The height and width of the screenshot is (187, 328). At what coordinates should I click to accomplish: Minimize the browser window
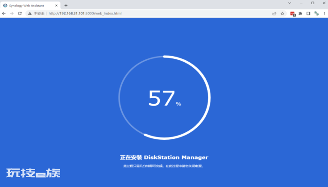pos(301,3)
